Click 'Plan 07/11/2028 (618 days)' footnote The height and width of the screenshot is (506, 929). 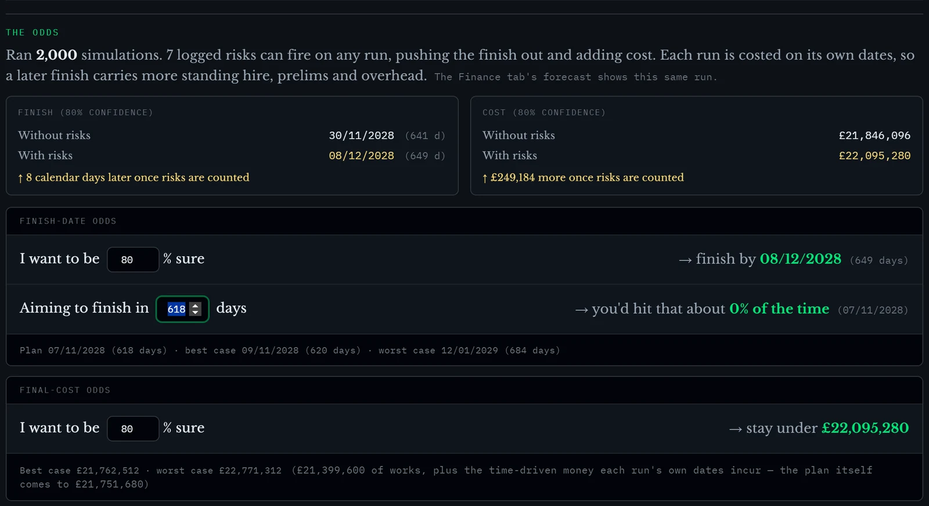pyautogui.click(x=93, y=351)
